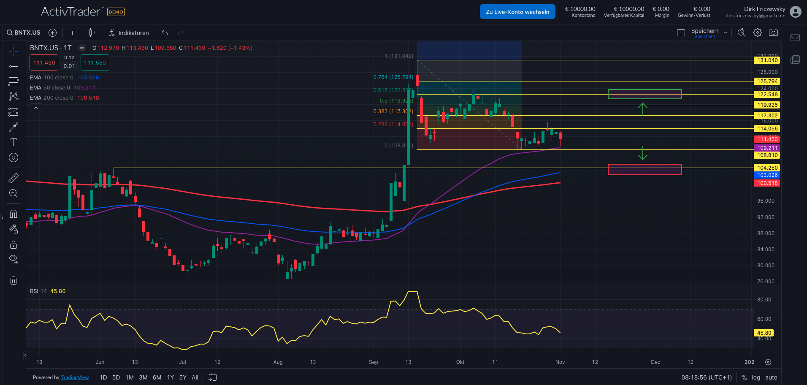
Task: Enable the log scale option
Action: 756,377
